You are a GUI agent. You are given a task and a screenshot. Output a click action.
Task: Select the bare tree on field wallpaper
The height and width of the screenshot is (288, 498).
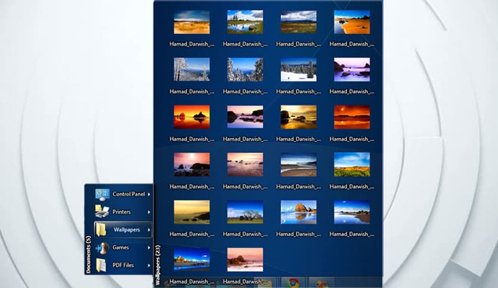[245, 212]
